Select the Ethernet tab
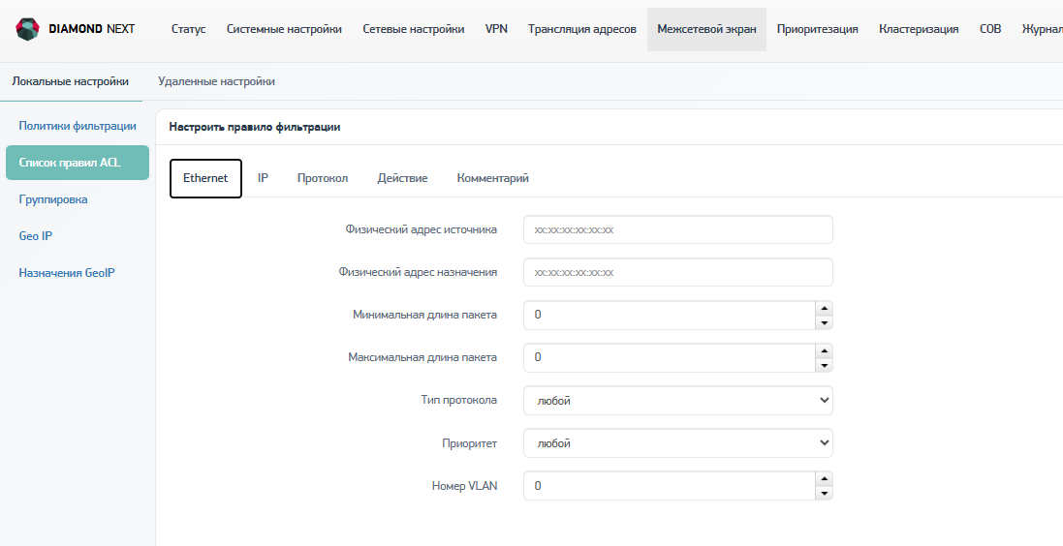1063x546 pixels. (x=205, y=178)
